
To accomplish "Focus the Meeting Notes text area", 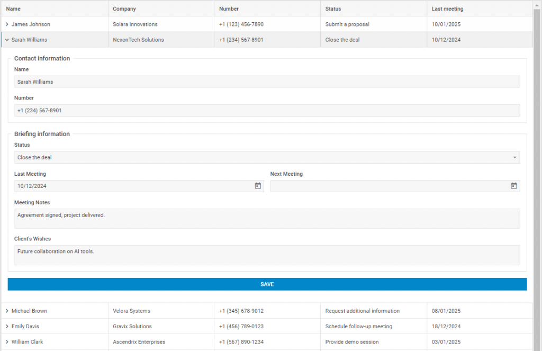I will point(267,219).
